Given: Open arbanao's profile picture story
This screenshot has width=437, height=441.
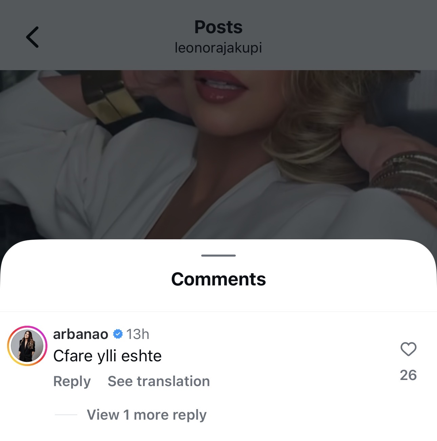Looking at the screenshot, I should (27, 346).
